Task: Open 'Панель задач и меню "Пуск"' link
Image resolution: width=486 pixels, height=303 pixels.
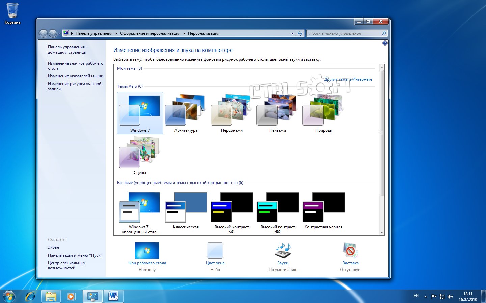Action: [x=75, y=255]
